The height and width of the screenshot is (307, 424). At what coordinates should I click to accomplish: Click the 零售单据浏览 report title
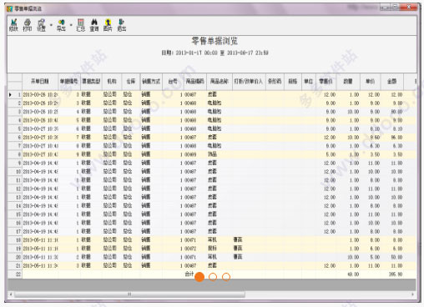215,41
